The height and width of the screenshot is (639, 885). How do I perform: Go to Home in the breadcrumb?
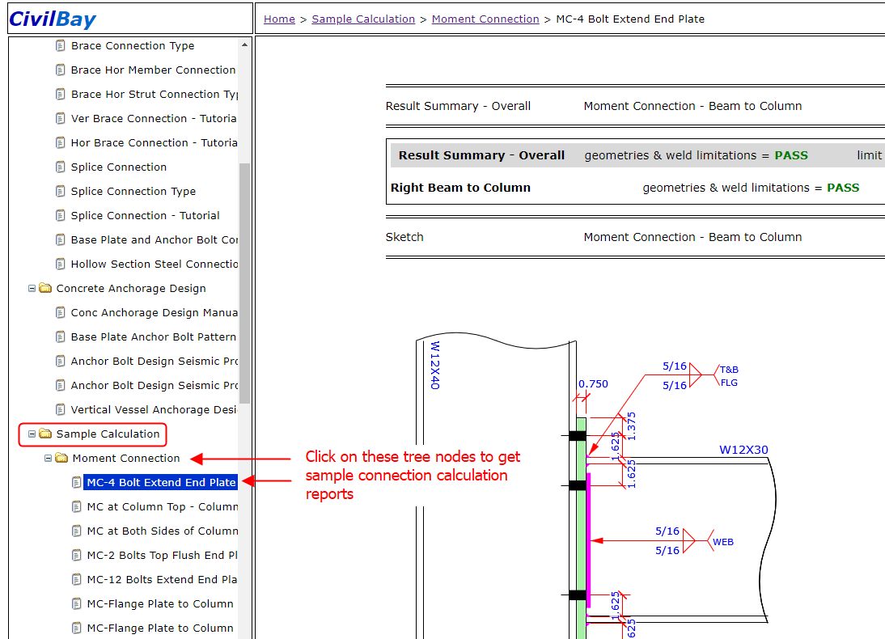(279, 19)
